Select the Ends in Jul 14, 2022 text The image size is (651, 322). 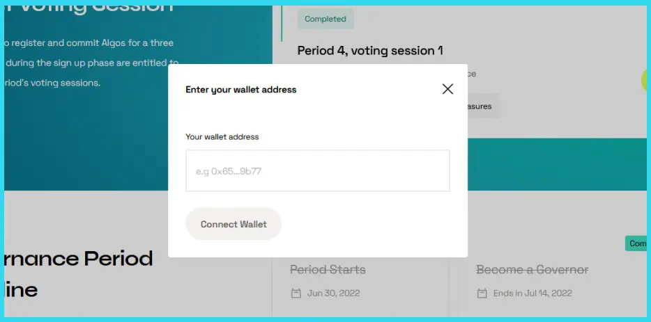click(533, 293)
